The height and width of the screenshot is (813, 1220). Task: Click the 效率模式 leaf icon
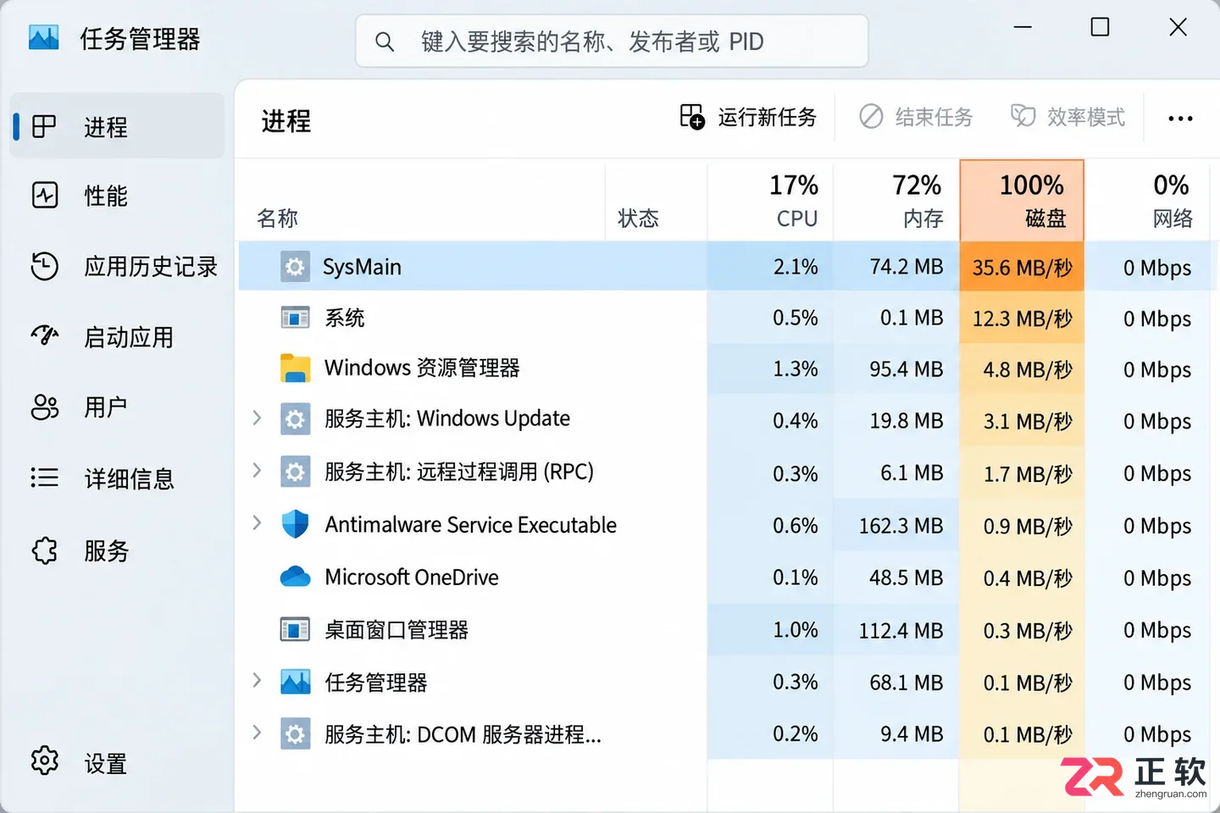pos(1023,116)
